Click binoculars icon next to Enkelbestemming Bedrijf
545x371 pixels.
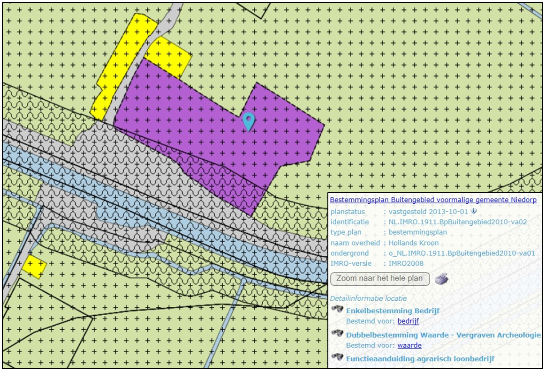(x=337, y=309)
